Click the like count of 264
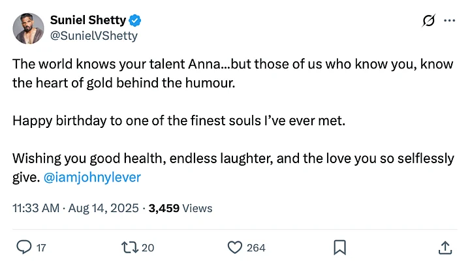470x263 pixels. tap(256, 248)
